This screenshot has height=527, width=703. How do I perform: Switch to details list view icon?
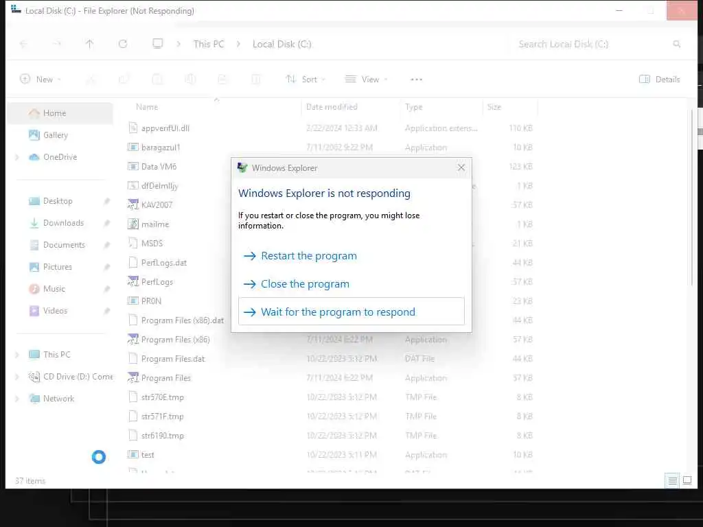(x=673, y=481)
